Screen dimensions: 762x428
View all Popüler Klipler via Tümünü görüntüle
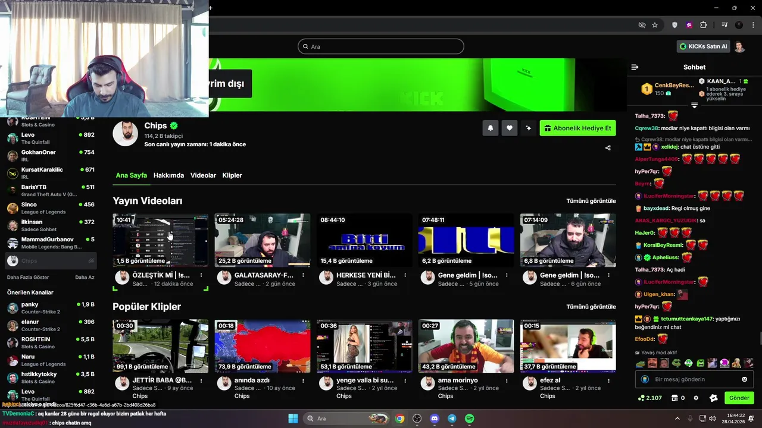pos(591,307)
